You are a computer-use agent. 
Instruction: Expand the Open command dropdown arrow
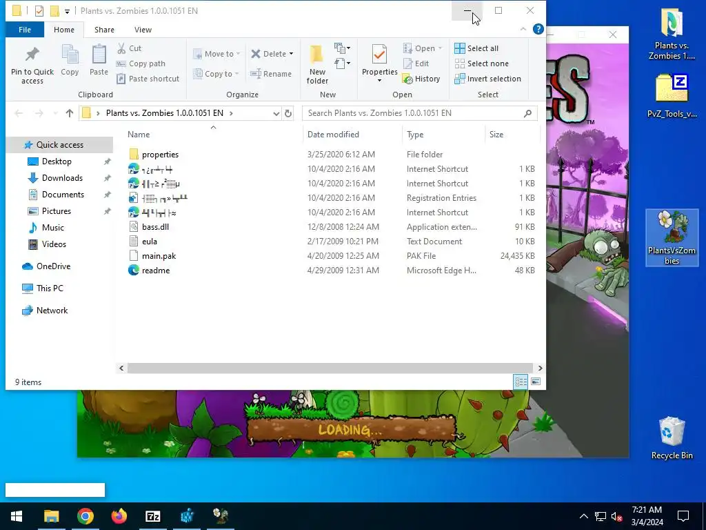coord(440,48)
